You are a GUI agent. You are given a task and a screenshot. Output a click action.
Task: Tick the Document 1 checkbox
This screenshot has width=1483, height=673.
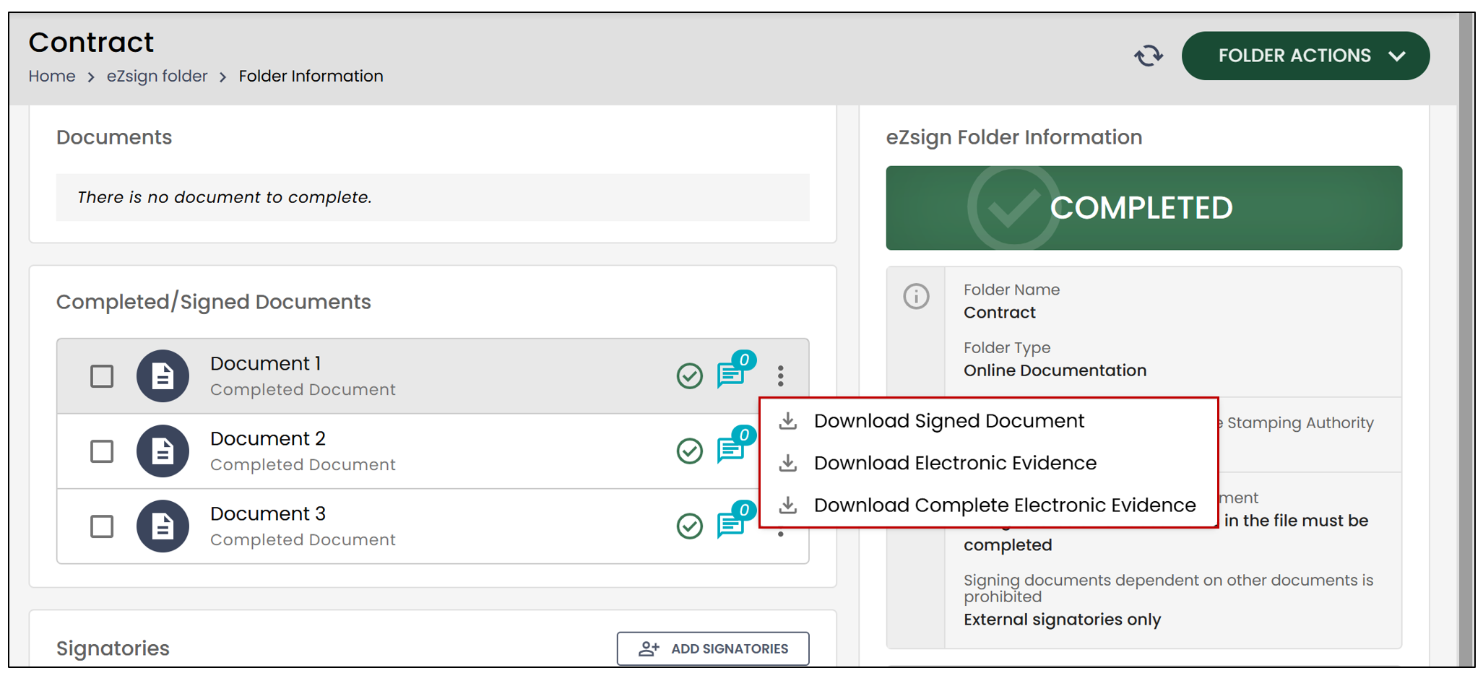pos(102,376)
